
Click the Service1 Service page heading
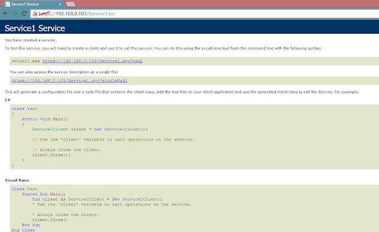tap(35, 28)
